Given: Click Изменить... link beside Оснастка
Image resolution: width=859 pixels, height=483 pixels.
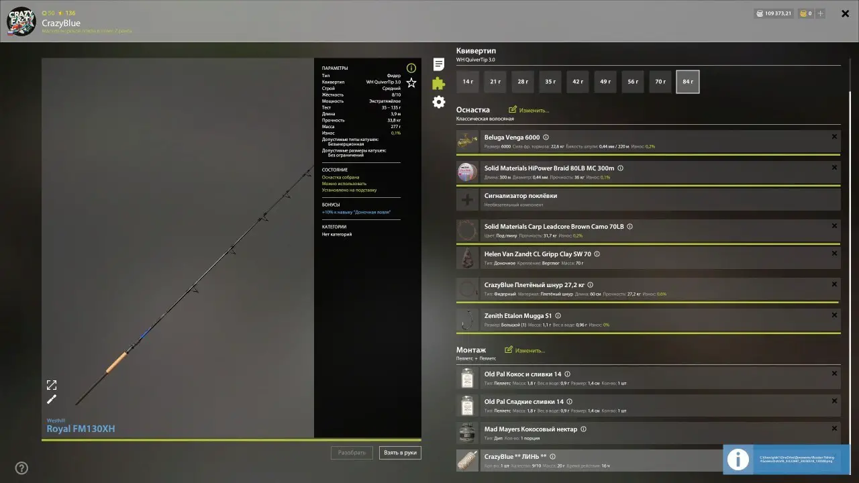Looking at the screenshot, I should click(x=534, y=110).
